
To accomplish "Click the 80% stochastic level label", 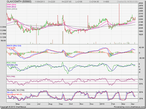I will (x=141, y=92).
